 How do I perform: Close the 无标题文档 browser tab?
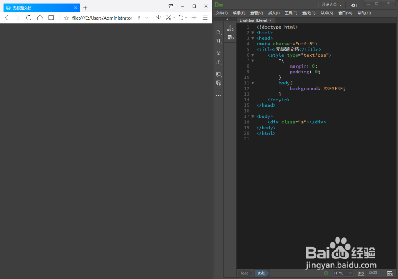(x=76, y=8)
